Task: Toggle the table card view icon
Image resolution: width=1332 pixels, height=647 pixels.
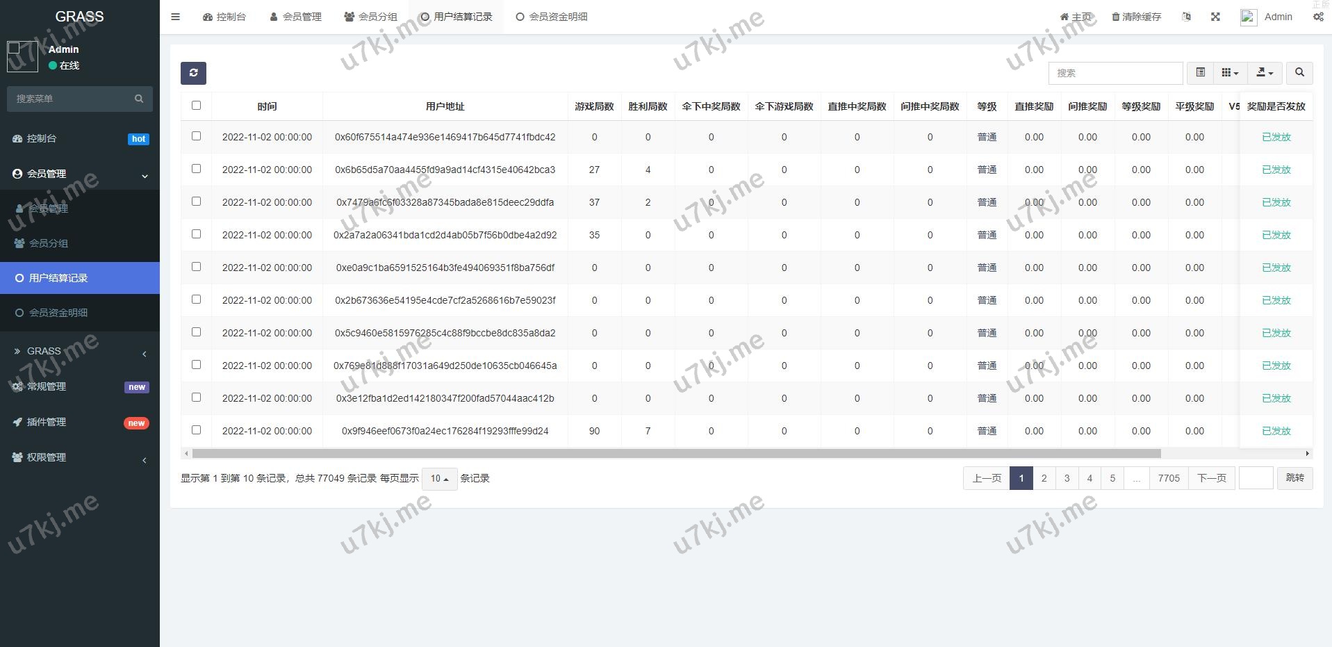Action: pyautogui.click(x=1200, y=73)
